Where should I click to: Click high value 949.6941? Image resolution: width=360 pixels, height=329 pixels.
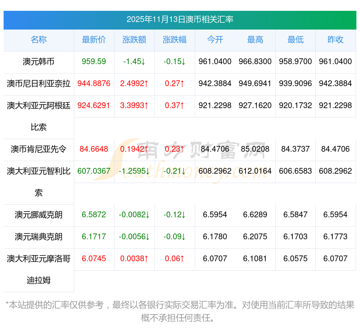[255, 83]
